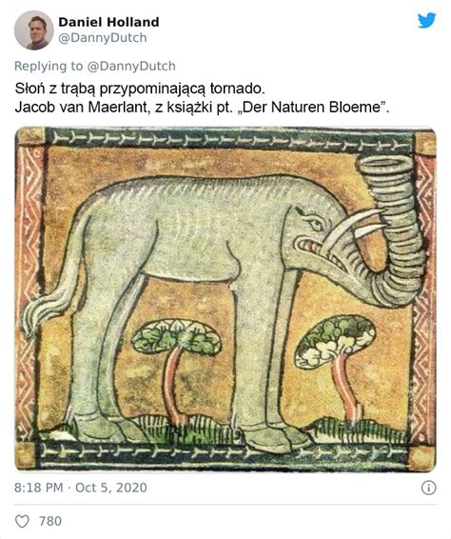Open the tweet info circle icon
The width and height of the screenshot is (451, 539).
click(x=428, y=488)
